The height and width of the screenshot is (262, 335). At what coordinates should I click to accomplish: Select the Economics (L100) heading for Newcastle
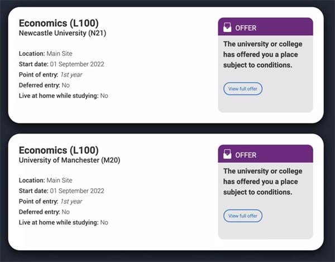tap(59, 23)
